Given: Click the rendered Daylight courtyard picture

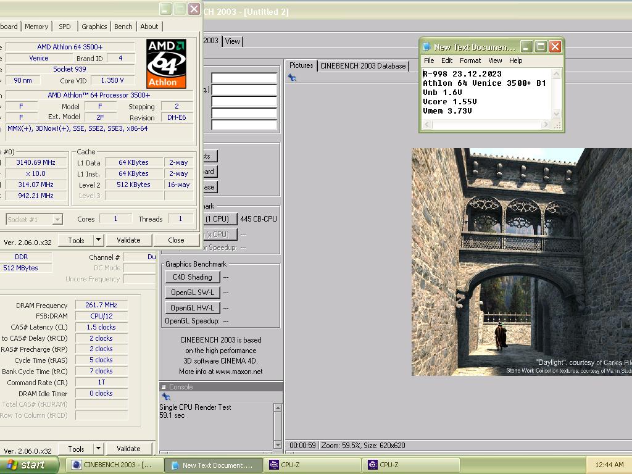Looking at the screenshot, I should pyautogui.click(x=522, y=262).
